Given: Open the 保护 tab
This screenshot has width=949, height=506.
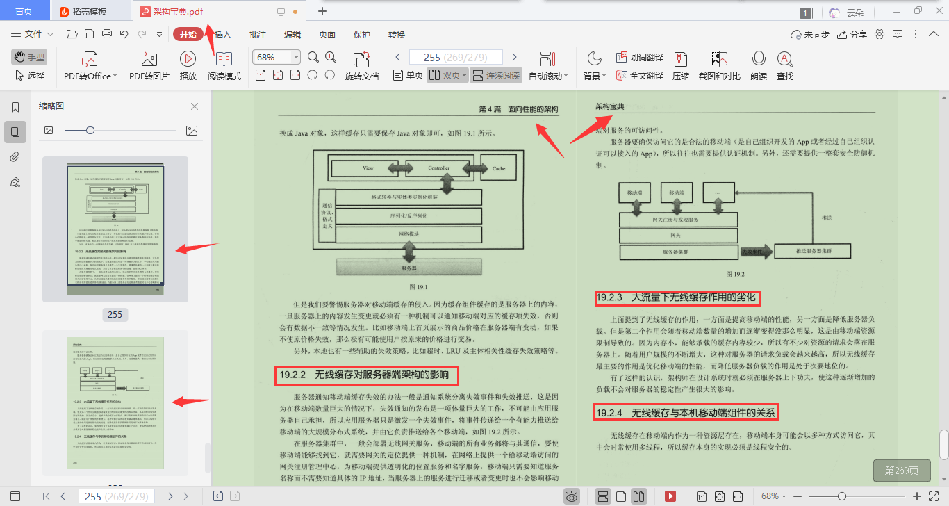Looking at the screenshot, I should click(362, 34).
